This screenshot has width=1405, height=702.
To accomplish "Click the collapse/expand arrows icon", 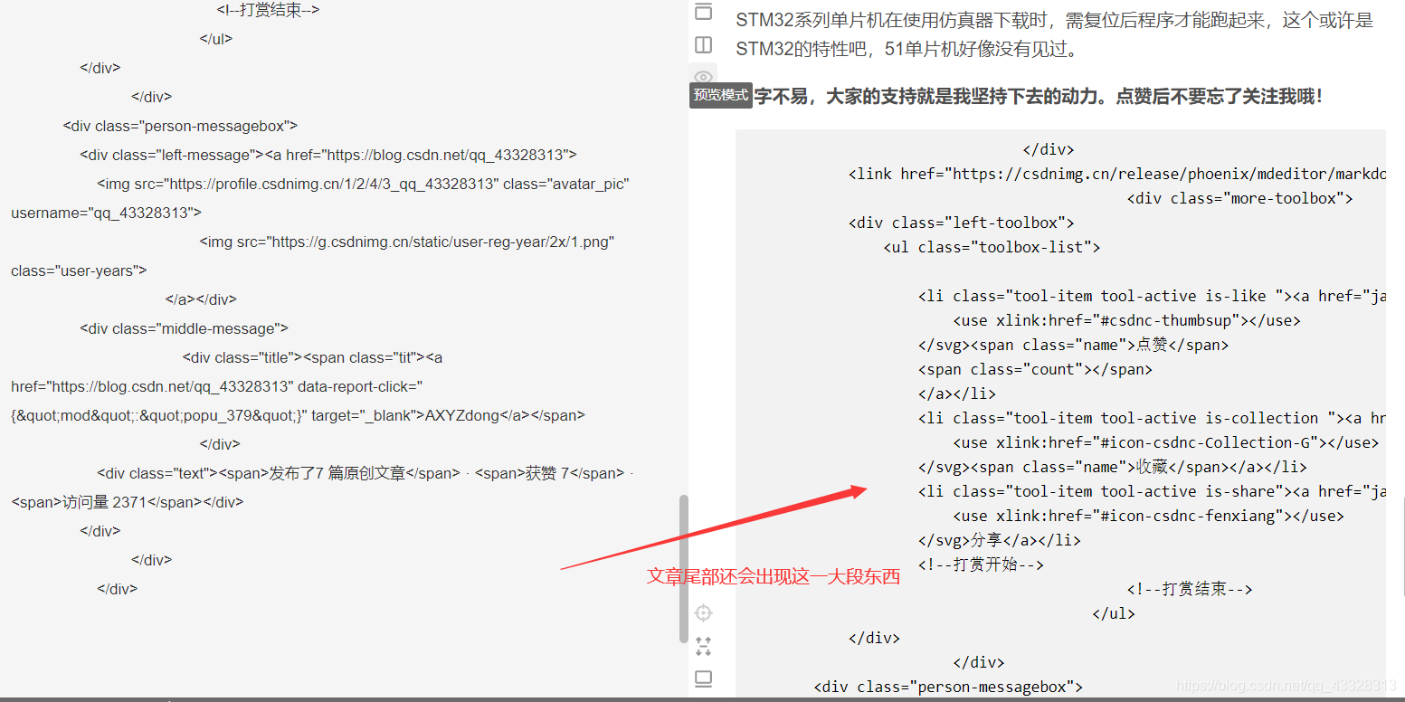I will click(x=703, y=646).
